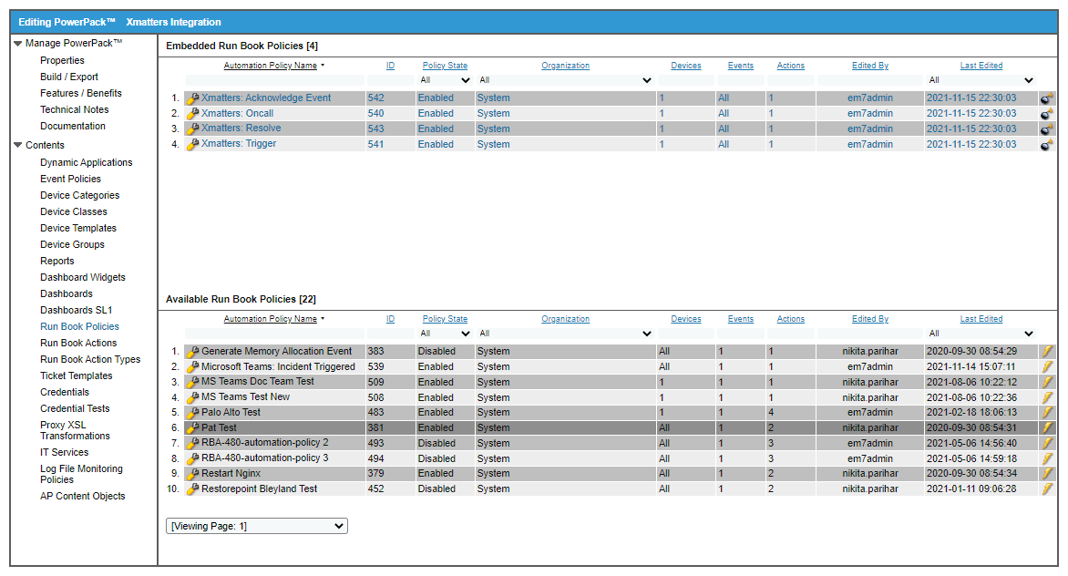Add Pat Test using its lightning bolt icon

[1048, 428]
